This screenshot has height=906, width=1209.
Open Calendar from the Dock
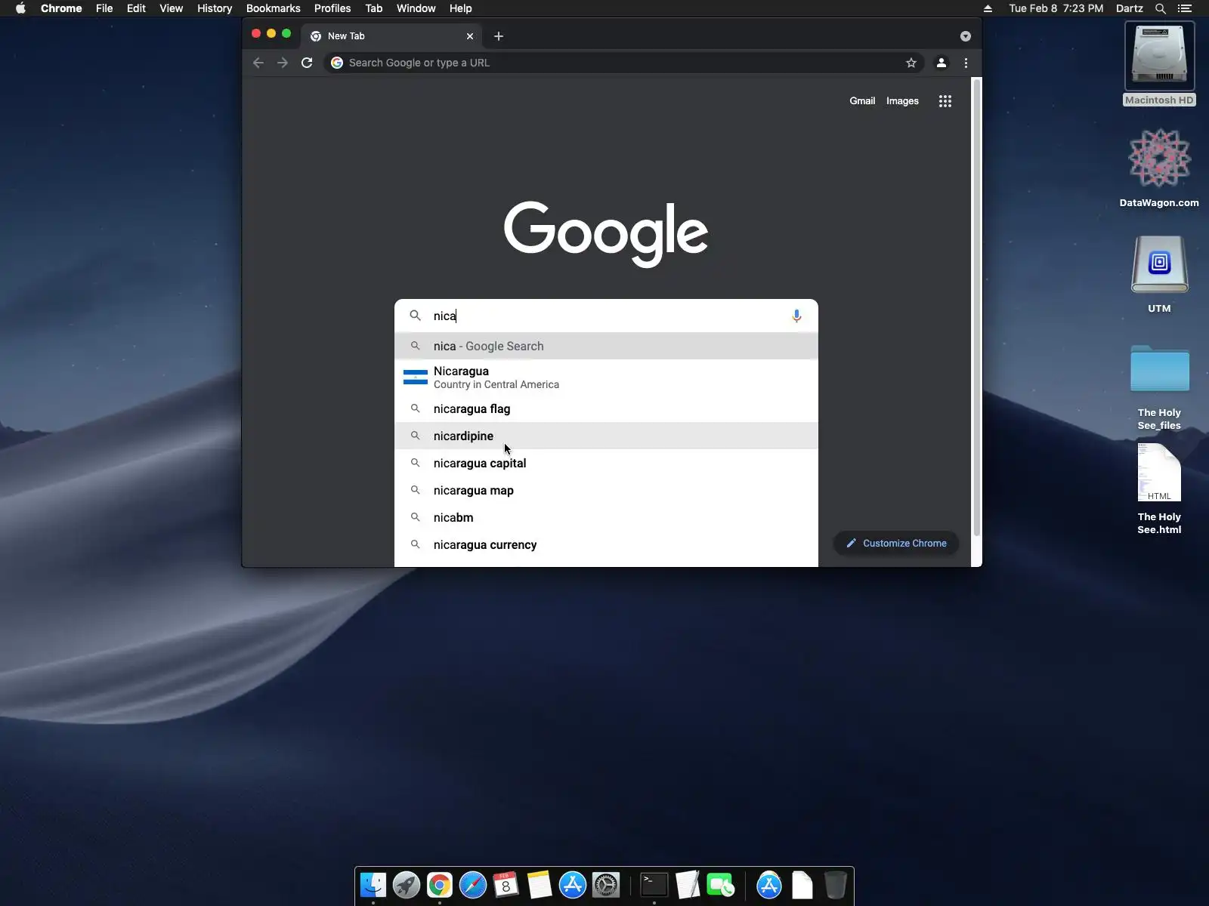(x=506, y=885)
